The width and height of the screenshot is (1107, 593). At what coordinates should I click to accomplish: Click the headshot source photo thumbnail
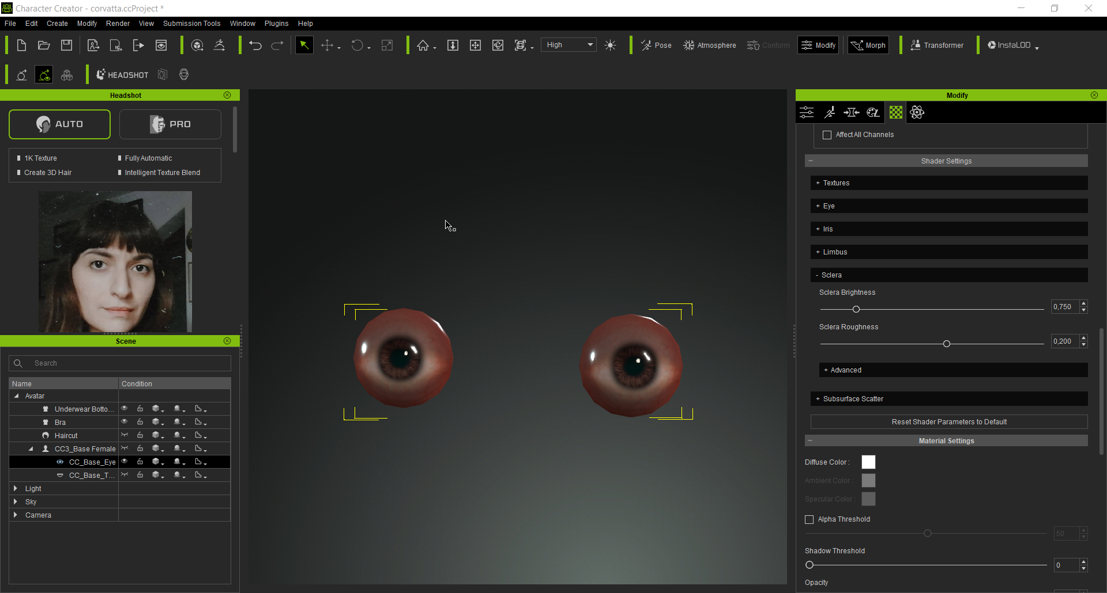[x=115, y=262]
